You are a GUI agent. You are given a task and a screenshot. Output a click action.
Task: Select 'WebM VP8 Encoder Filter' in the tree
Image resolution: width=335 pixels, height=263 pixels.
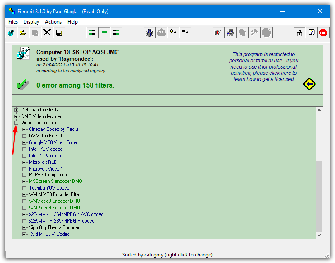55,194
